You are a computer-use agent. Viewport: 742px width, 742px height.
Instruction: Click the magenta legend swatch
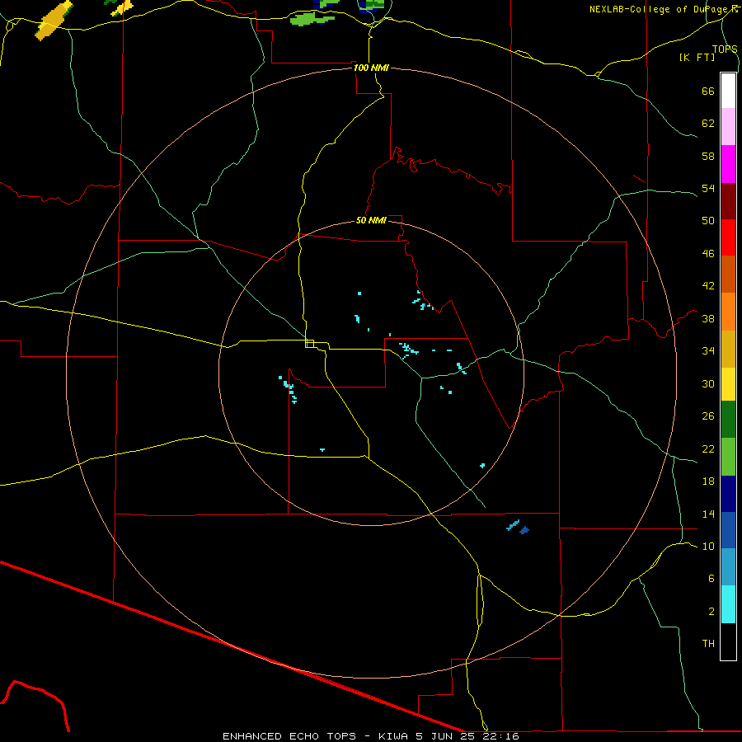[x=728, y=164]
